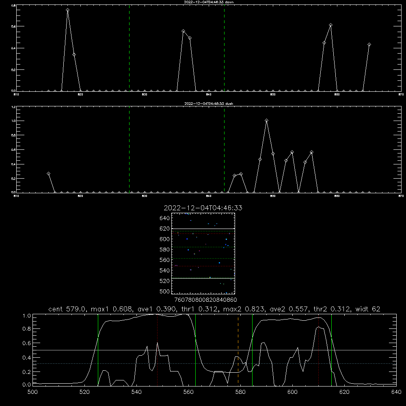Pick the rightmost dawn diamond near 0.43
406x406 pixels.
coord(369,45)
